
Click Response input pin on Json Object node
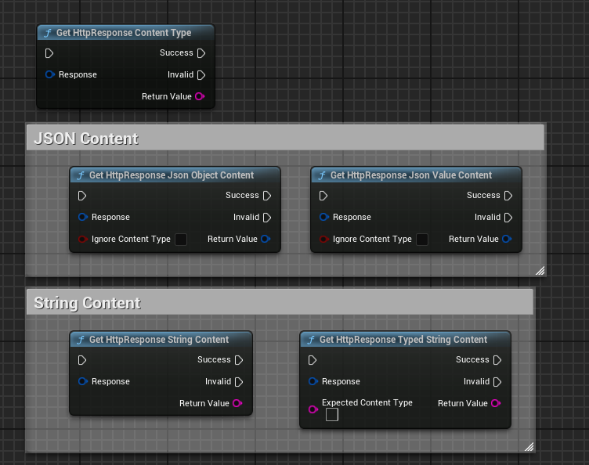click(x=83, y=218)
